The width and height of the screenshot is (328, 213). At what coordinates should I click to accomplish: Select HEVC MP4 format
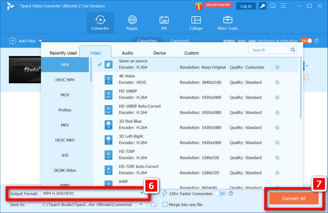65,80
